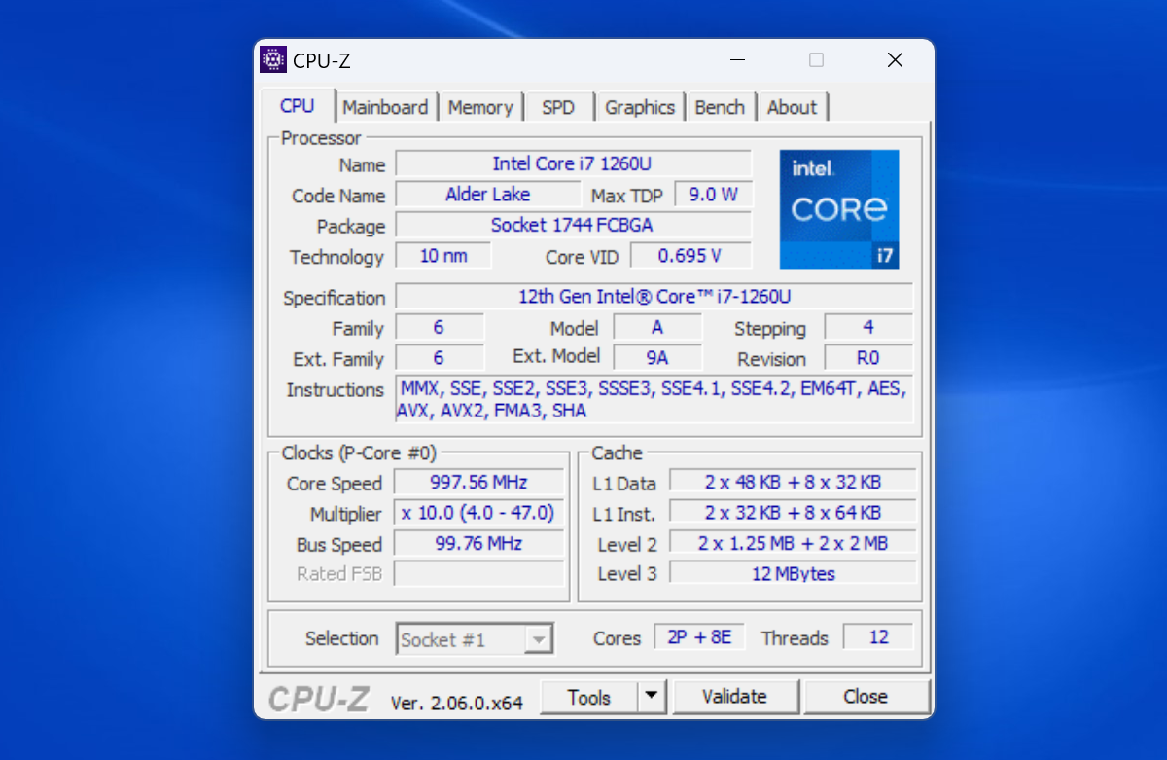
Task: Select the SPD tab
Action: [x=558, y=107]
